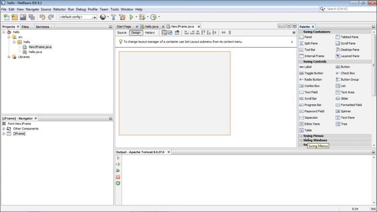Toggle the Design view button
377x212 pixels.
coord(136,32)
